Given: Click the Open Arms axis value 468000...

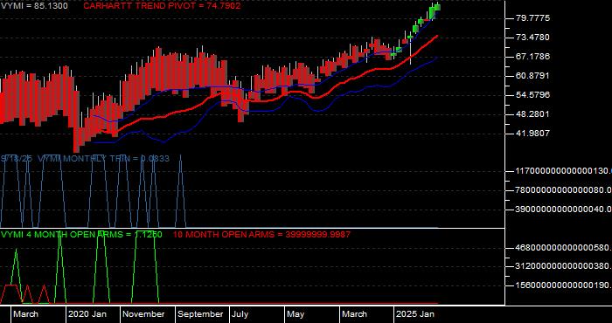Looking at the screenshot, I should click(x=564, y=248).
